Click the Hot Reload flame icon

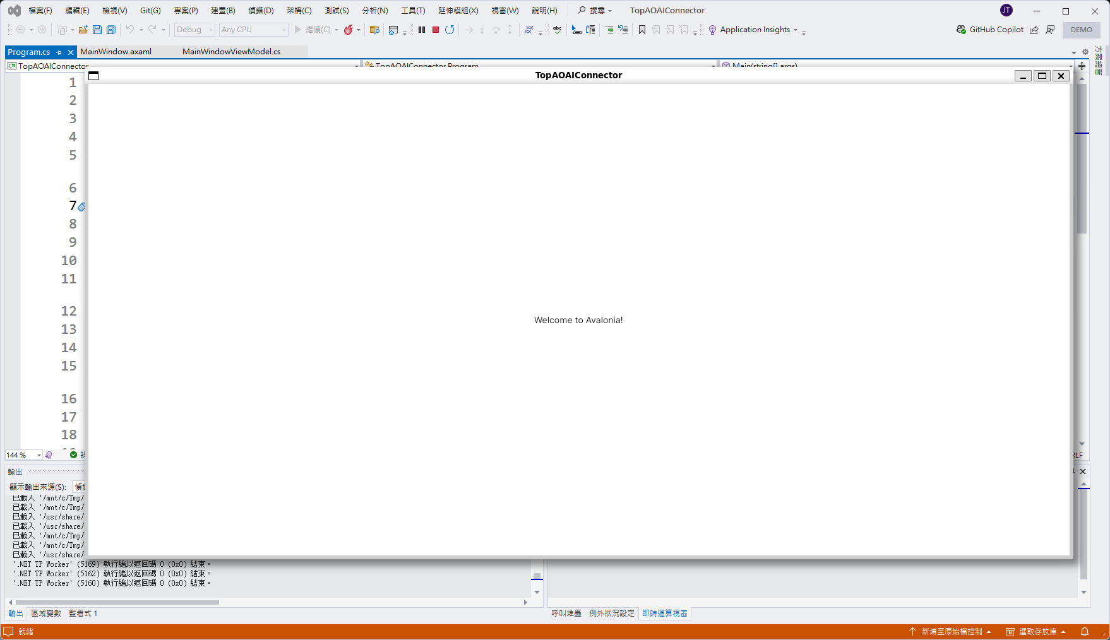[x=348, y=30]
